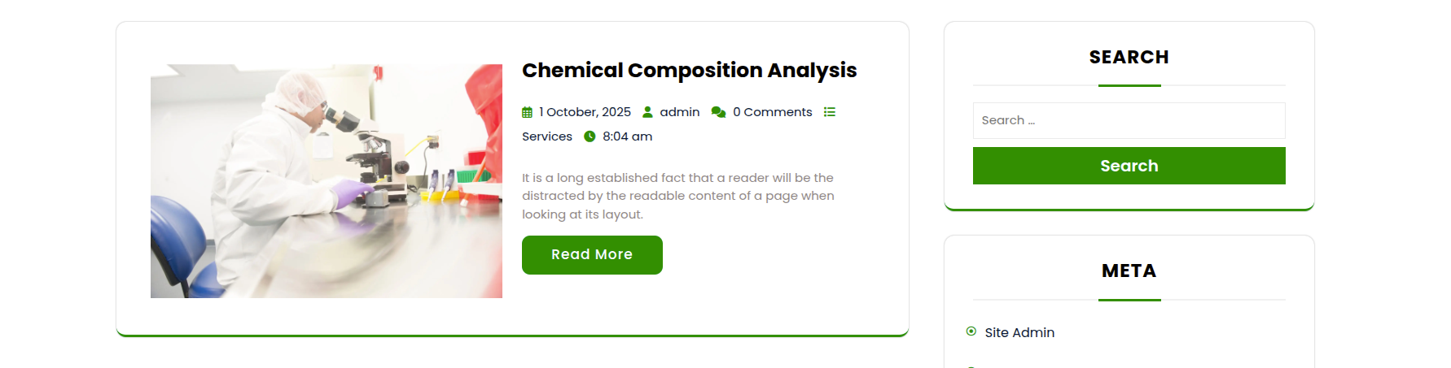Click the user icon next to admin
This screenshot has width=1451, height=368.
(647, 112)
